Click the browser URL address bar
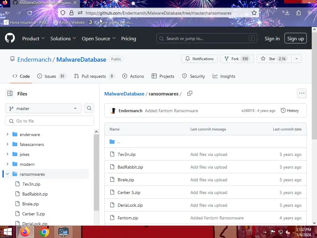This screenshot has width=317, height=238. pyautogui.click(x=158, y=13)
